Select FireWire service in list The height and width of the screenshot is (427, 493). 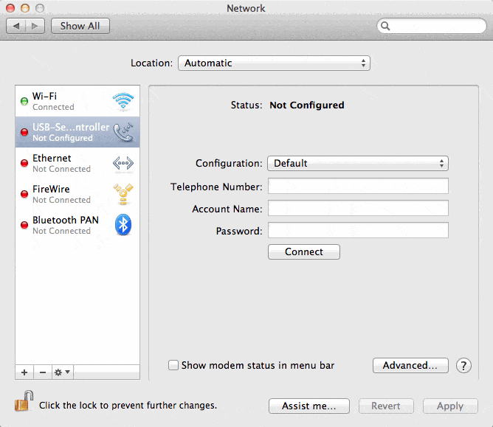tap(77, 194)
